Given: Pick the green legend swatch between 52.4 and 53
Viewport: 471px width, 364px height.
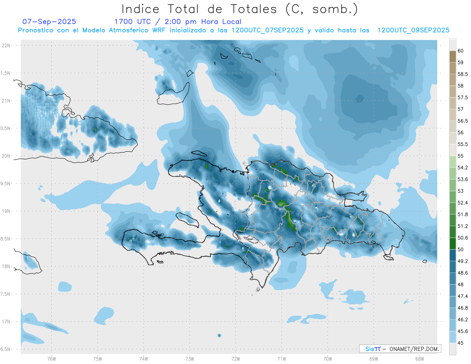Looking at the screenshot, I should 453,197.
